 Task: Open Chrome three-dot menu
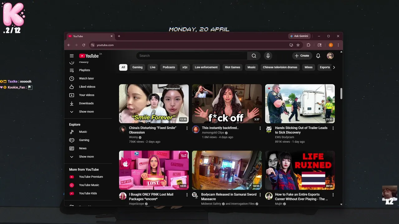[x=338, y=45]
